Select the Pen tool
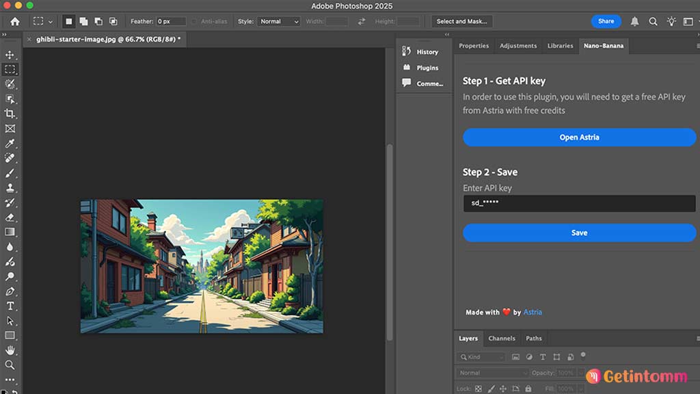The image size is (700, 394). point(10,291)
